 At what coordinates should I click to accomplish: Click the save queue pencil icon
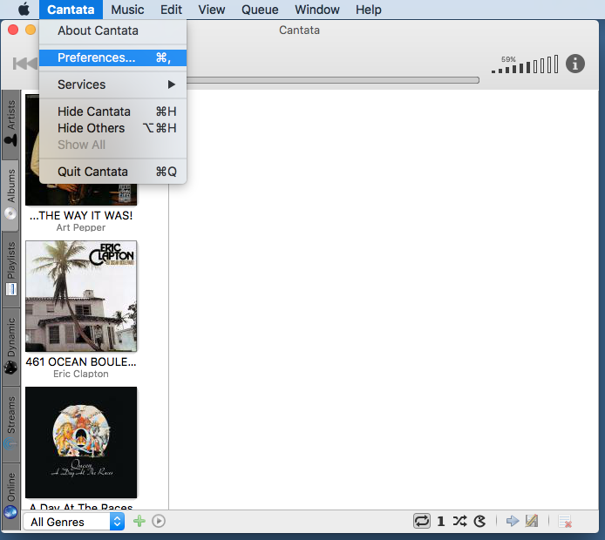point(532,521)
